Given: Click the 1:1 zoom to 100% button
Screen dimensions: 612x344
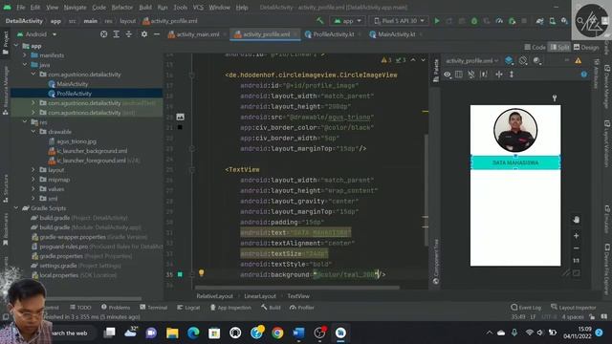Looking at the screenshot, I should pos(576,261).
